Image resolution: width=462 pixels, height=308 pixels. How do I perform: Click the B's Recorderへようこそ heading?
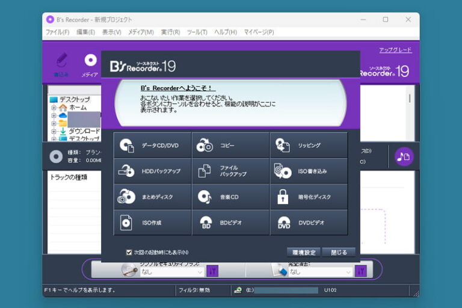(x=176, y=88)
